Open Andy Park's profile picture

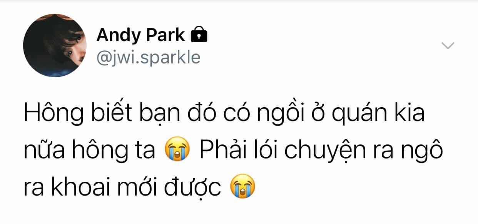click(55, 46)
